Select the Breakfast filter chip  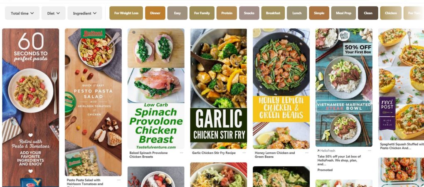tap(273, 13)
